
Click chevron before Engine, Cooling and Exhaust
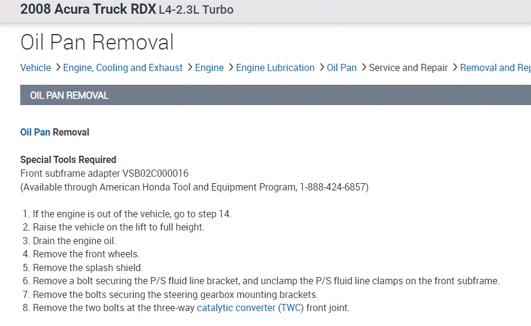(58, 68)
